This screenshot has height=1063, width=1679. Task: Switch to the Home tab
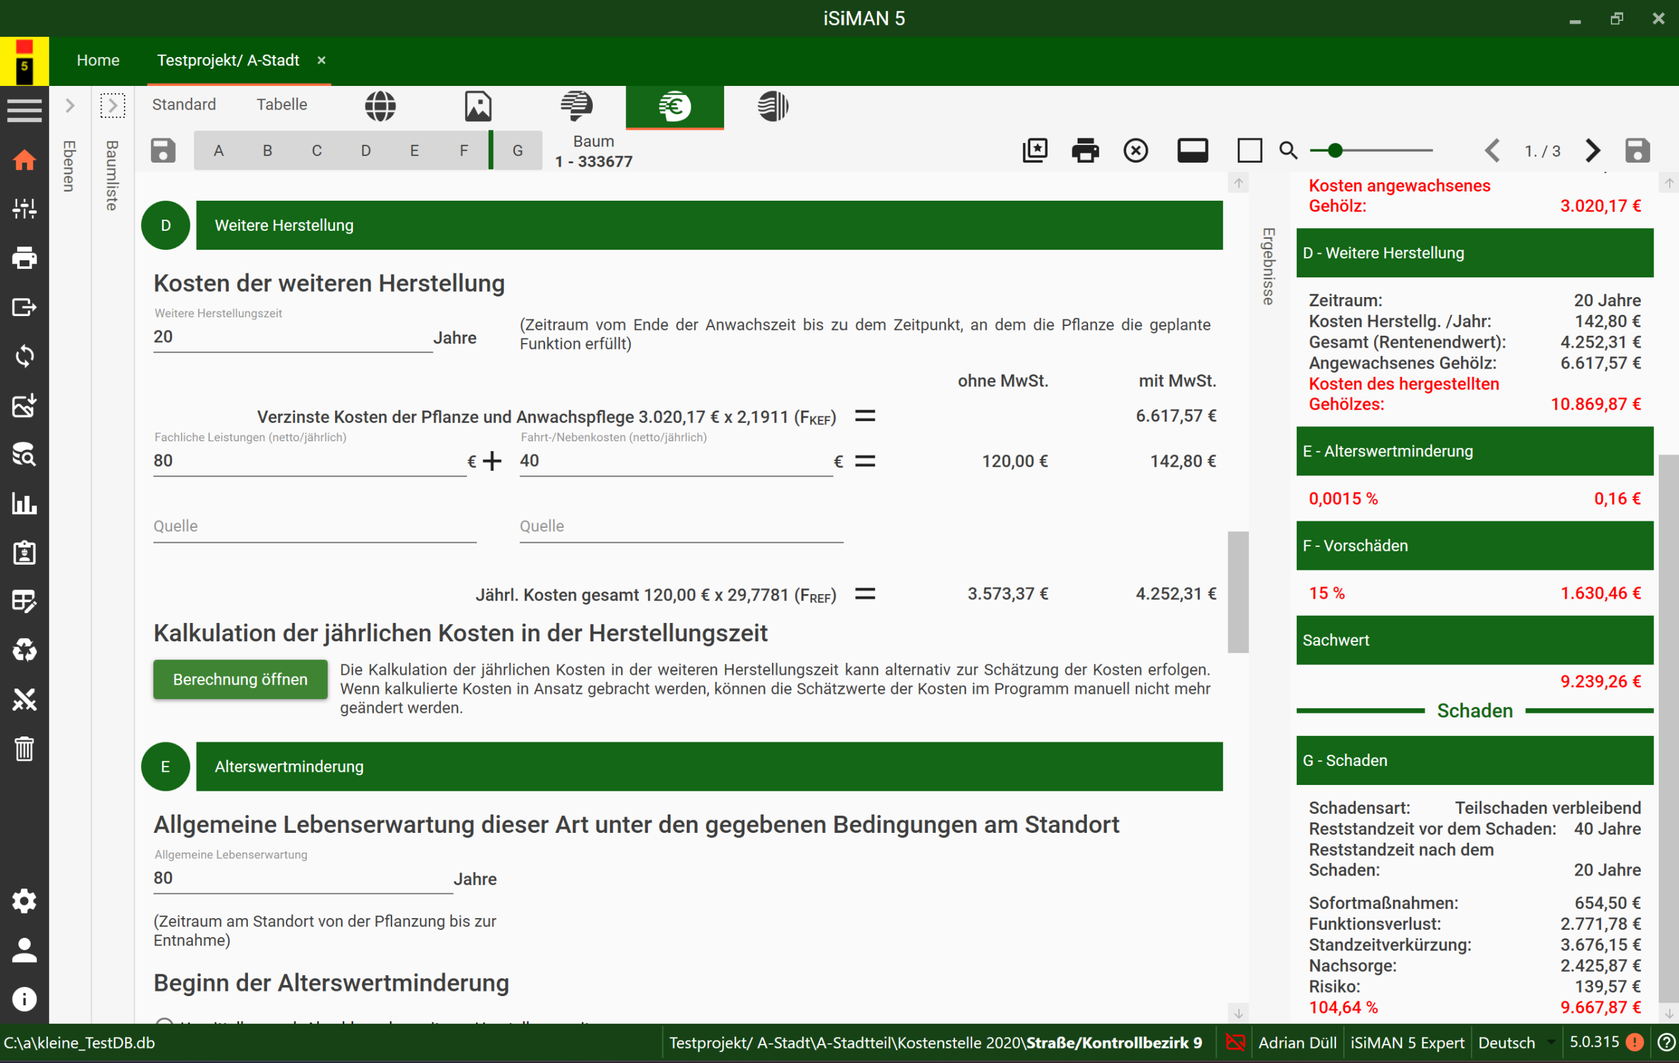98,60
